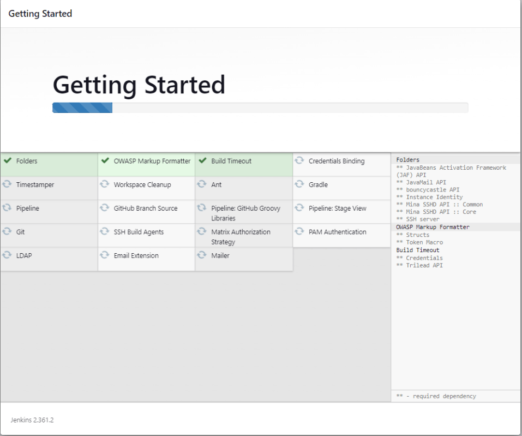This screenshot has width=522, height=436.
Task: Click the checkmark icon beside OWASP Markup Formatter
Action: [x=105, y=161]
